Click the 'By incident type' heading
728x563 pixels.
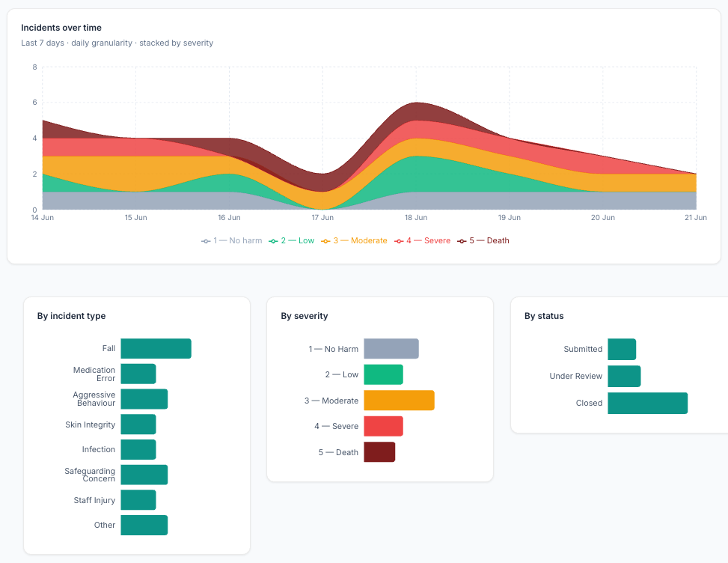(72, 316)
